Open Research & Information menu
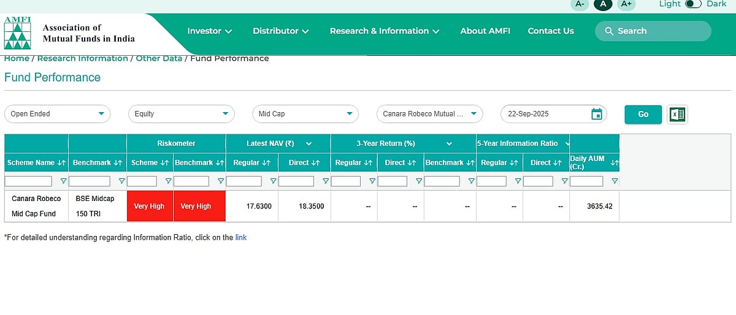 [x=385, y=31]
